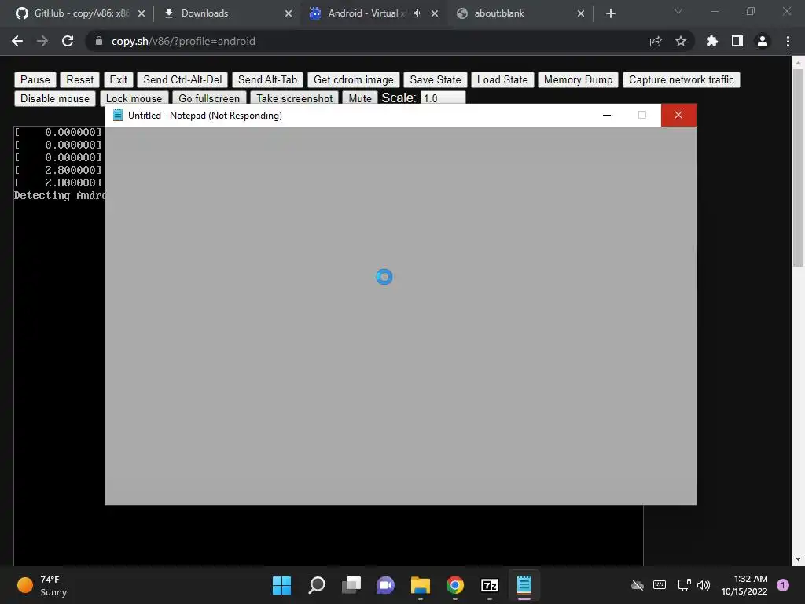The width and height of the screenshot is (805, 604).
Task: Open the clock showing 1:32 AM
Action: tap(744, 585)
